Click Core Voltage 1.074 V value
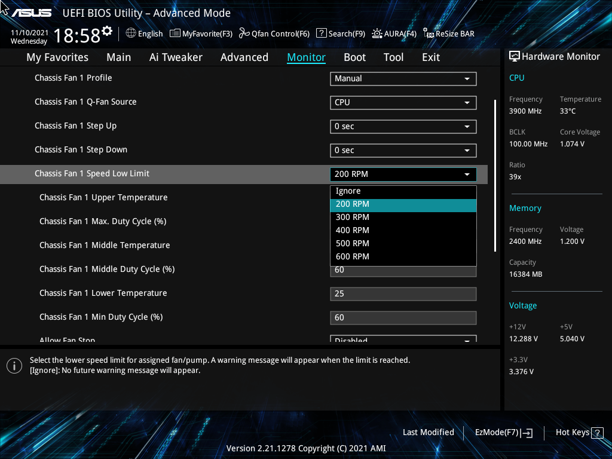The image size is (612, 459). click(x=572, y=144)
